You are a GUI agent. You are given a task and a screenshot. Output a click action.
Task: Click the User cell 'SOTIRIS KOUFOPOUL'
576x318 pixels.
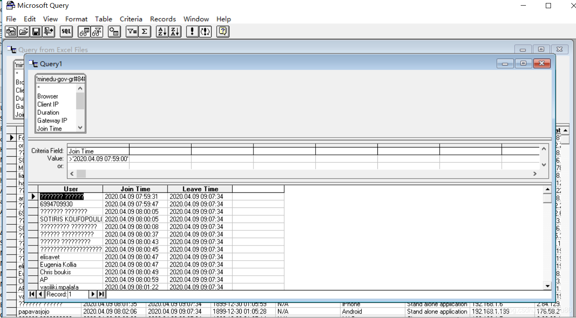71,219
